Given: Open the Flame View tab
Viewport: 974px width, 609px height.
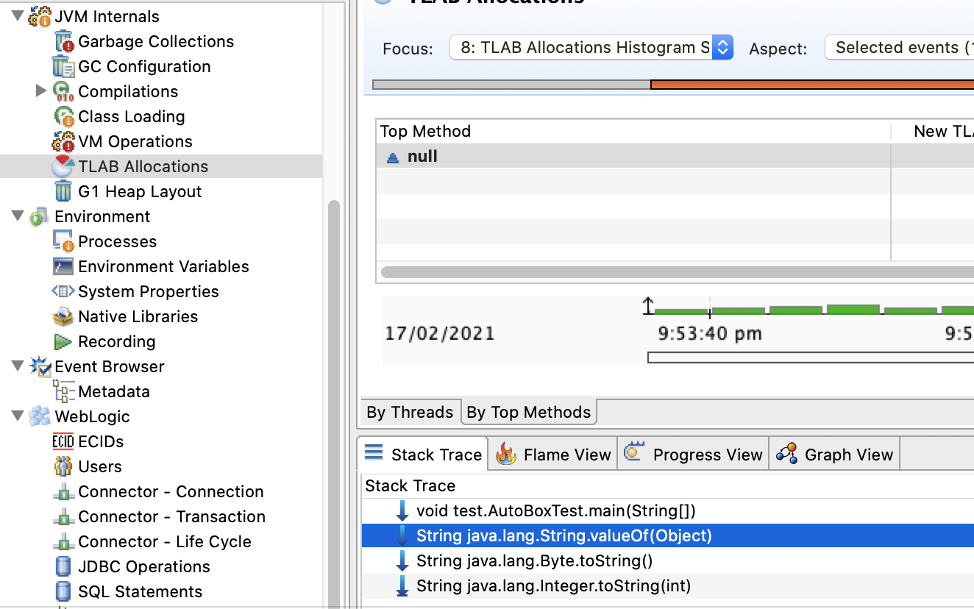Looking at the screenshot, I should pos(555,455).
